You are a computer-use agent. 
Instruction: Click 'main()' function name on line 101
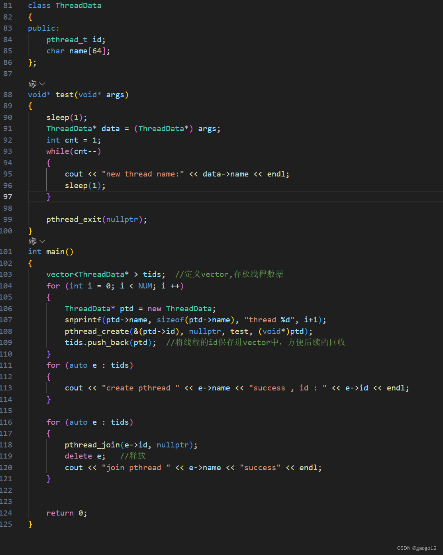[x=60, y=252]
